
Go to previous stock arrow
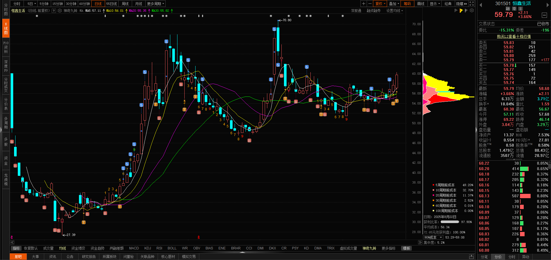point(481,5)
